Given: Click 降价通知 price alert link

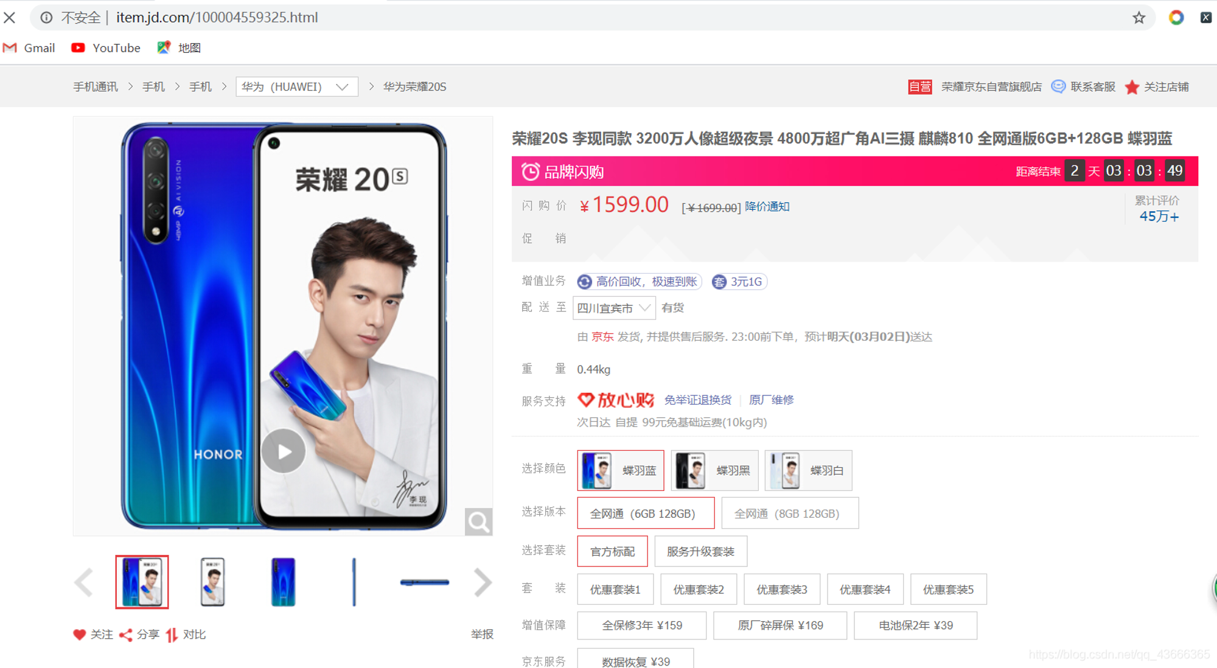Looking at the screenshot, I should [767, 207].
